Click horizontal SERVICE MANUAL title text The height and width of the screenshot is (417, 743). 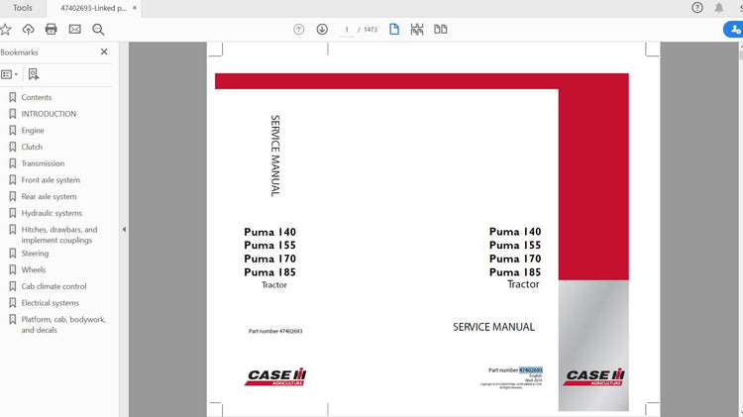493,327
